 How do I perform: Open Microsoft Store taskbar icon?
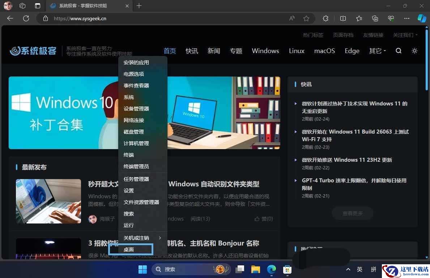[x=287, y=269]
